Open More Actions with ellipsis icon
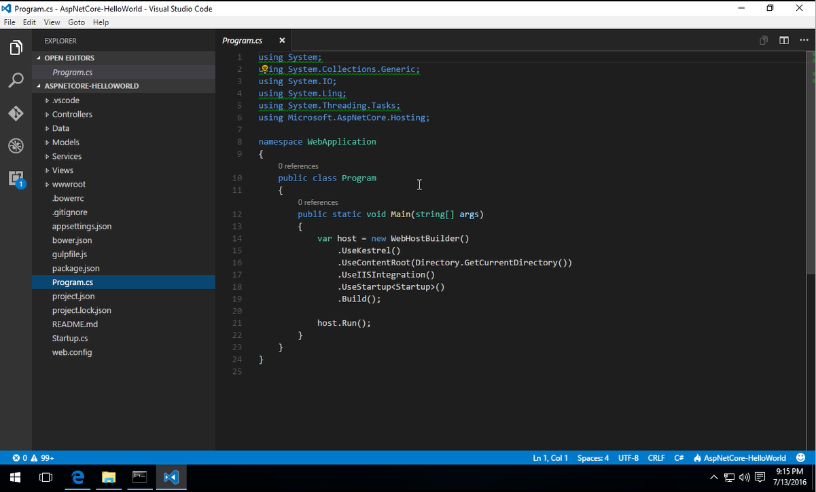This screenshot has height=492, width=816. tap(804, 40)
